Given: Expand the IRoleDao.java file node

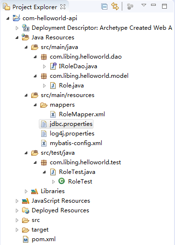Looking at the screenshot, I should pos(44,66).
